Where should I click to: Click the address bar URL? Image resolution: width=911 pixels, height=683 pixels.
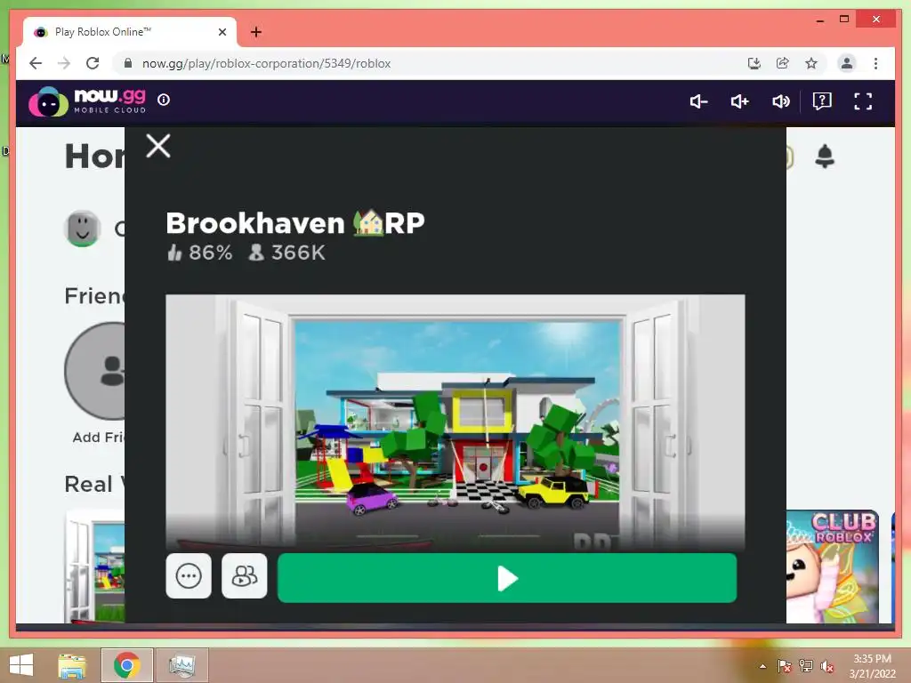[266, 63]
